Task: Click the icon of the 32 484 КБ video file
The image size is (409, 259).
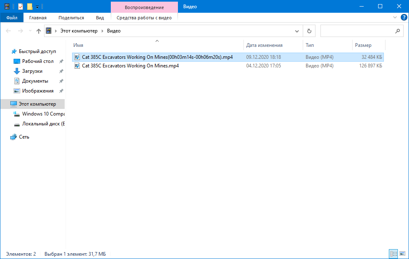Action: (x=77, y=57)
